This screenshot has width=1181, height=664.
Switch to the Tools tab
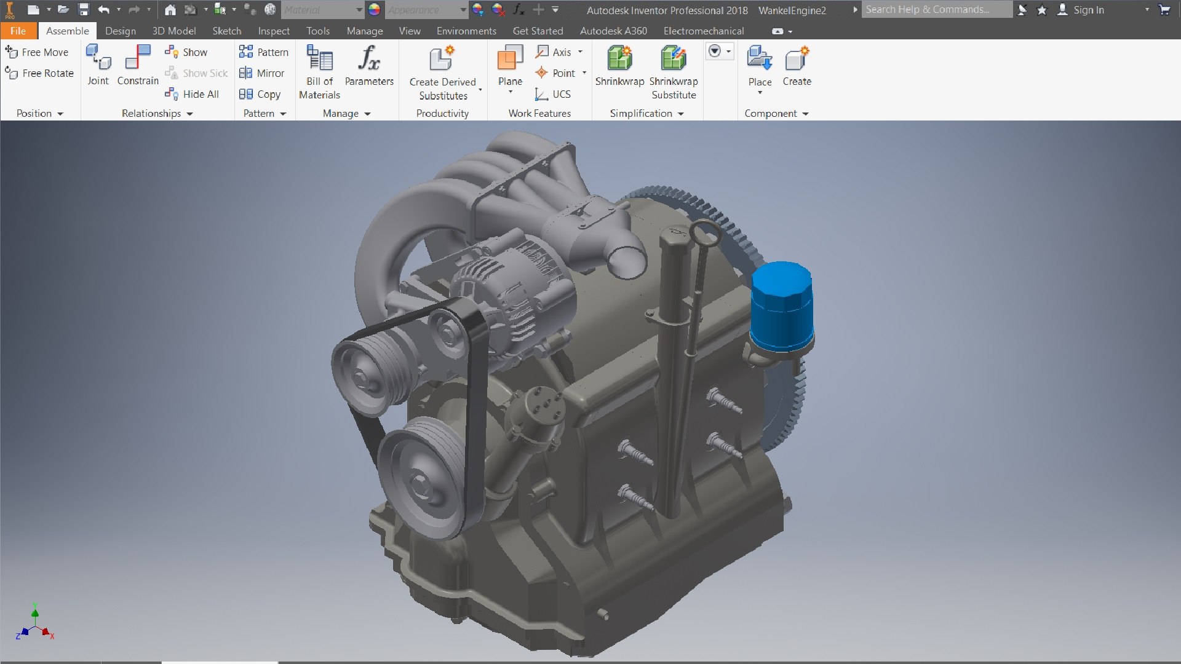(x=318, y=31)
